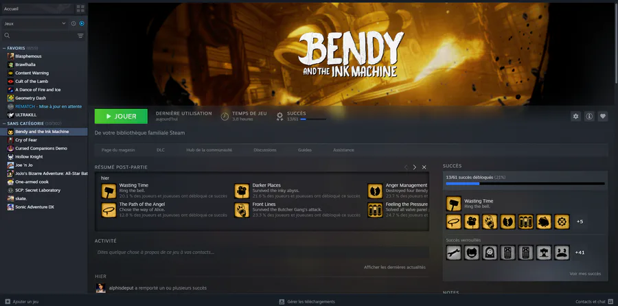
Task: Click Anger Management achievement icon
Action: coord(375,191)
